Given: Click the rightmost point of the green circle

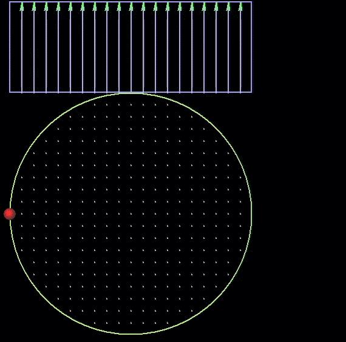Looking at the screenshot, I should point(251,213).
